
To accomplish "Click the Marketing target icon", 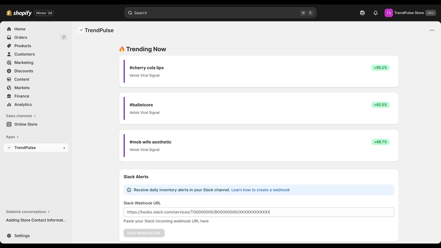I will coord(9,63).
